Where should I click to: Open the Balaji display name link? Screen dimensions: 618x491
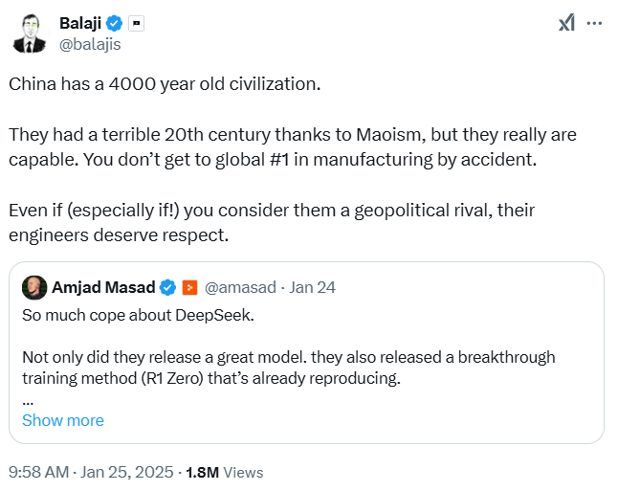pyautogui.click(x=84, y=22)
